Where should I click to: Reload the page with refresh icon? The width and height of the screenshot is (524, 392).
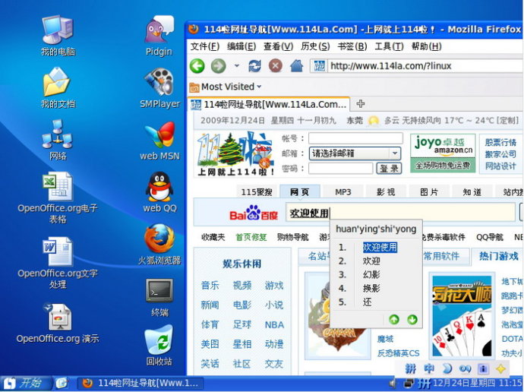click(x=254, y=66)
